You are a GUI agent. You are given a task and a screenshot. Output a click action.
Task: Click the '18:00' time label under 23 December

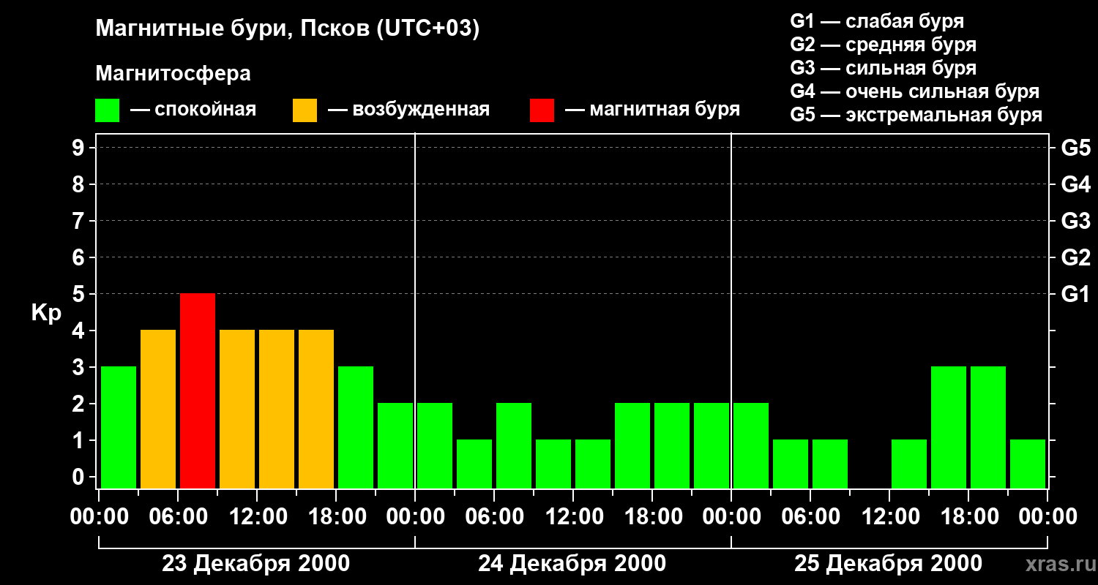pos(336,517)
